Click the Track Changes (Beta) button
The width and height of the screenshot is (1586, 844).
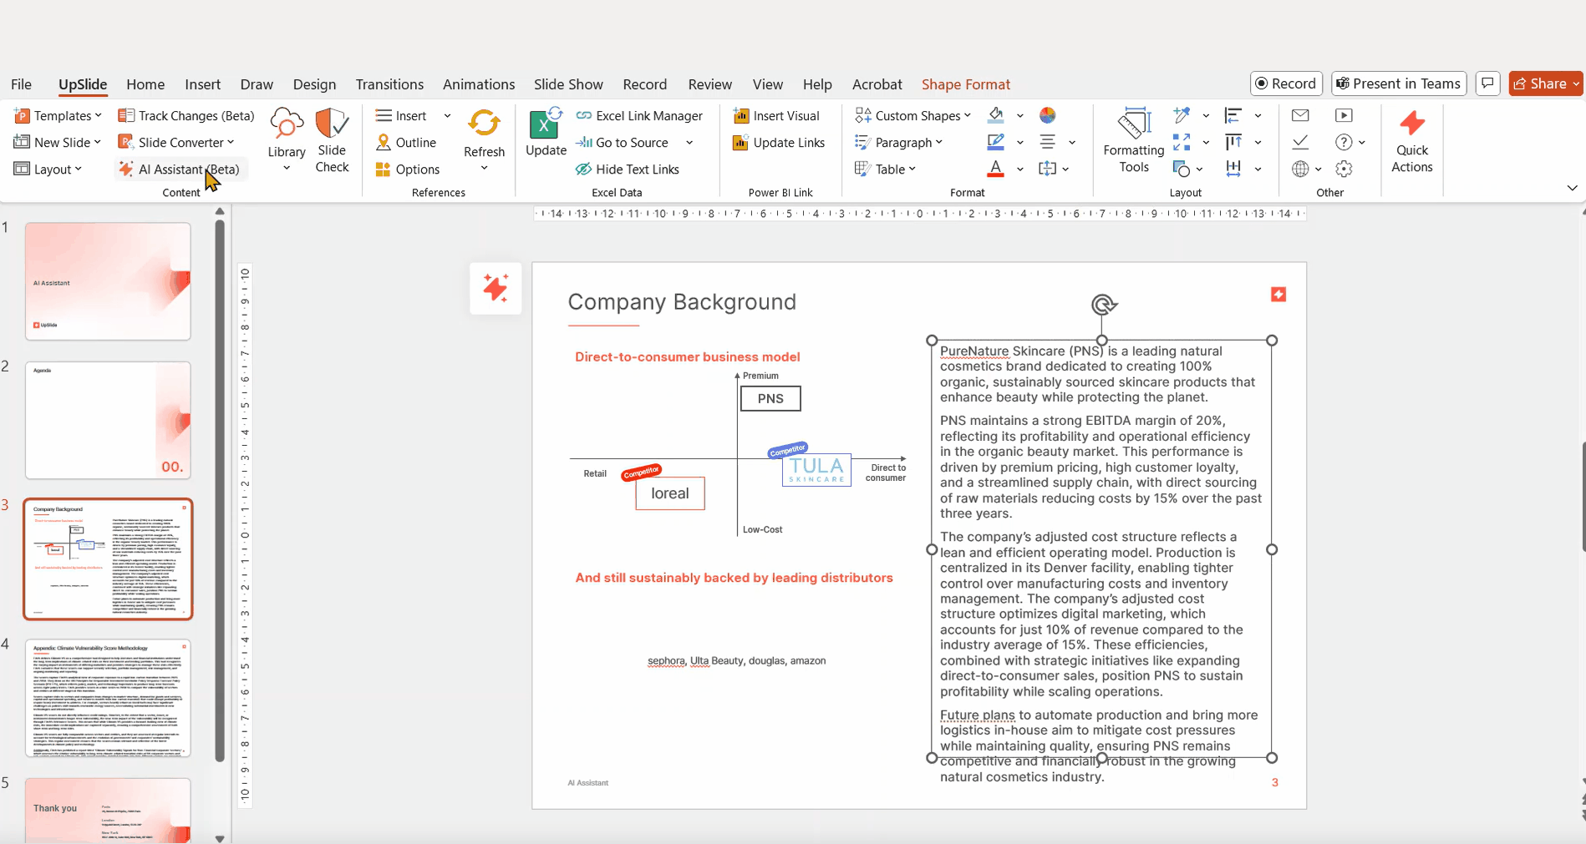[x=186, y=115]
